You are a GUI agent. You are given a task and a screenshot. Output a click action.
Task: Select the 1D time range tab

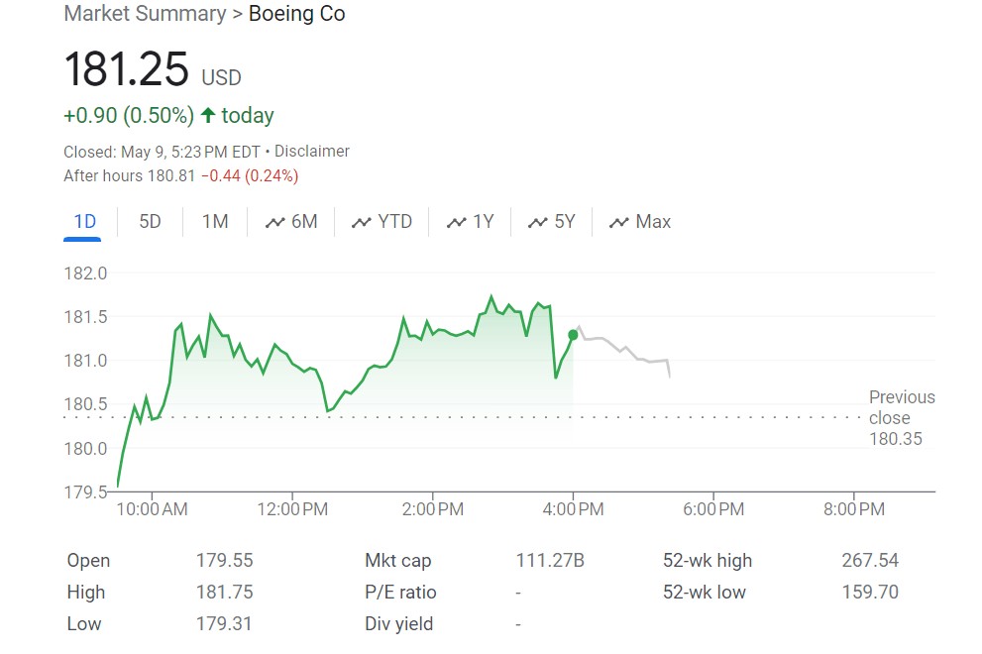pos(85,222)
